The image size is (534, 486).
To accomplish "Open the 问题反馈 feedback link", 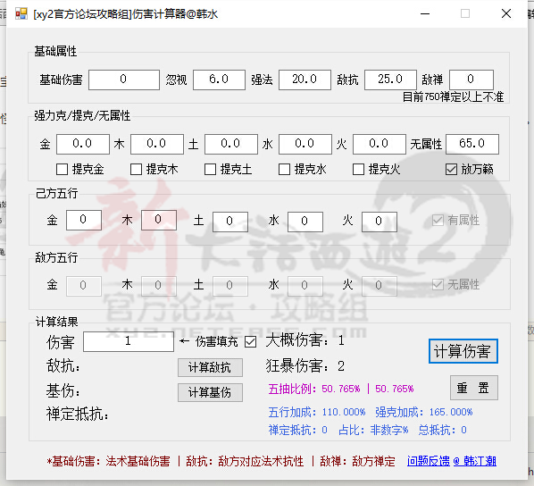I will tap(429, 461).
